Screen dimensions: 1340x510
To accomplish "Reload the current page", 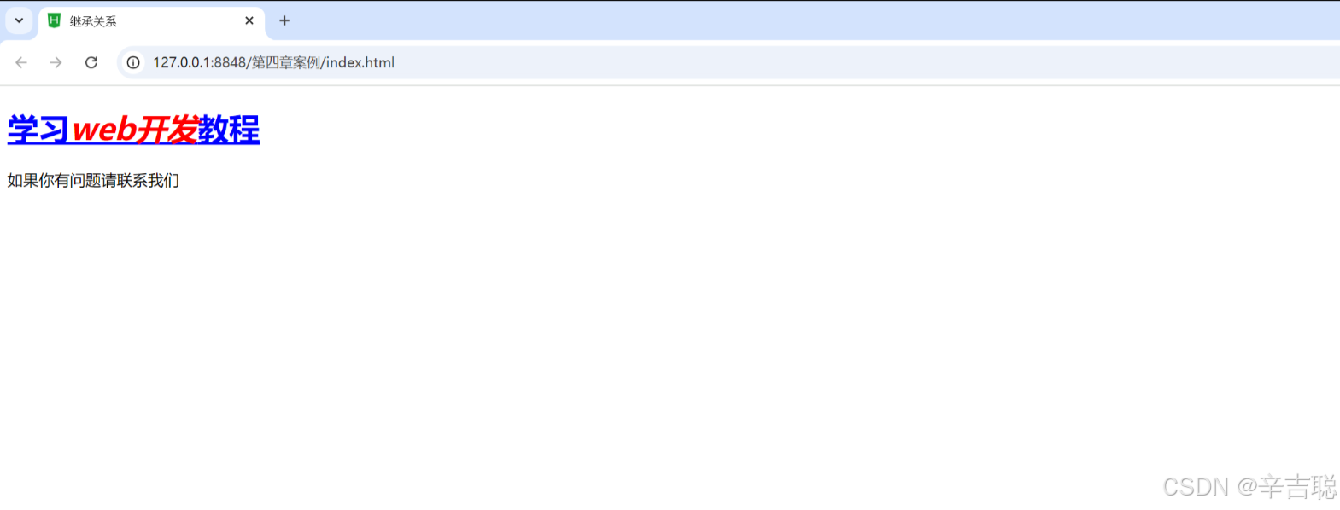I will pyautogui.click(x=91, y=62).
